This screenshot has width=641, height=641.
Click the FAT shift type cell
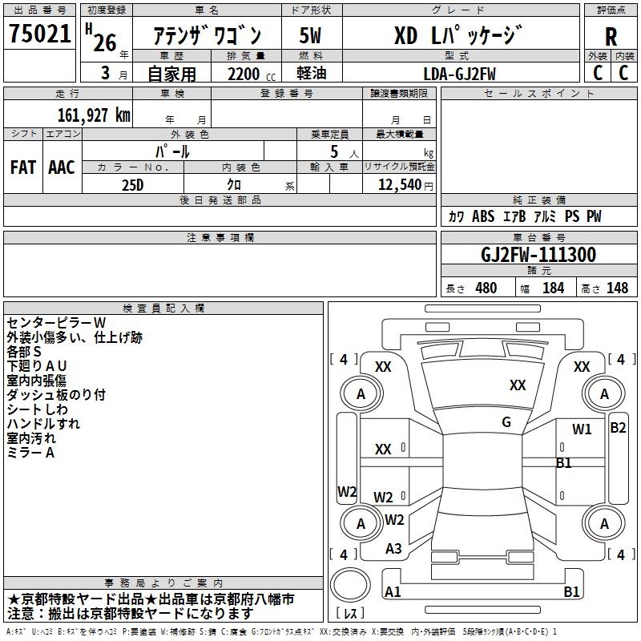click(x=22, y=167)
